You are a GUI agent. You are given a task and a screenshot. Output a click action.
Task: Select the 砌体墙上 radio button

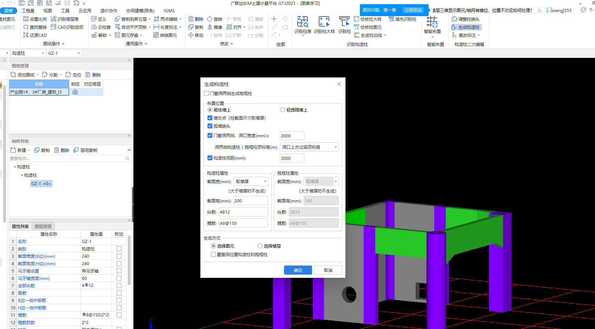click(210, 110)
